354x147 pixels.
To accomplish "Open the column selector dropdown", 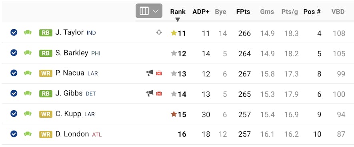I will pos(149,11).
